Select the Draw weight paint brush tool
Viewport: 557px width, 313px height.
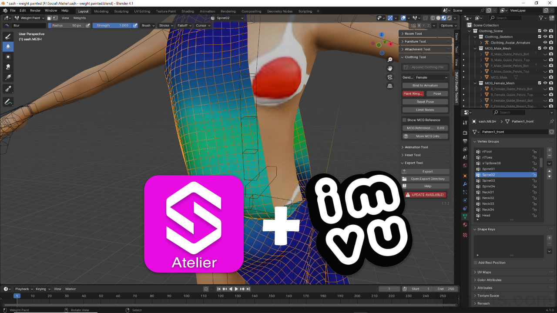pos(8,36)
